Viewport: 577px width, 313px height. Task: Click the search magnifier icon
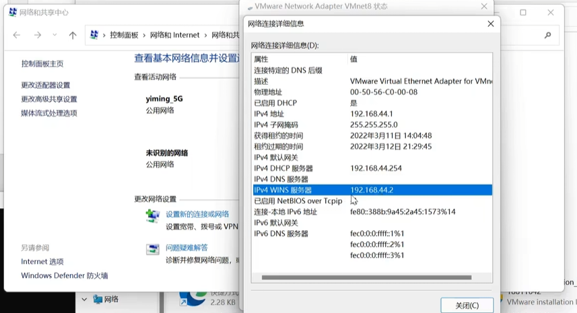tap(548, 35)
